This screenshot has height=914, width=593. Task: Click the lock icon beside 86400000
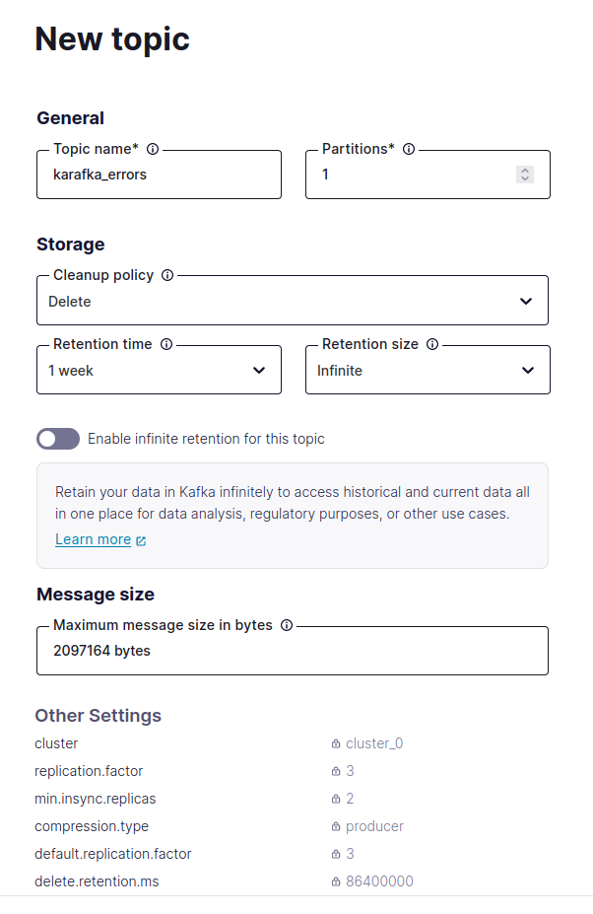pyautogui.click(x=336, y=882)
